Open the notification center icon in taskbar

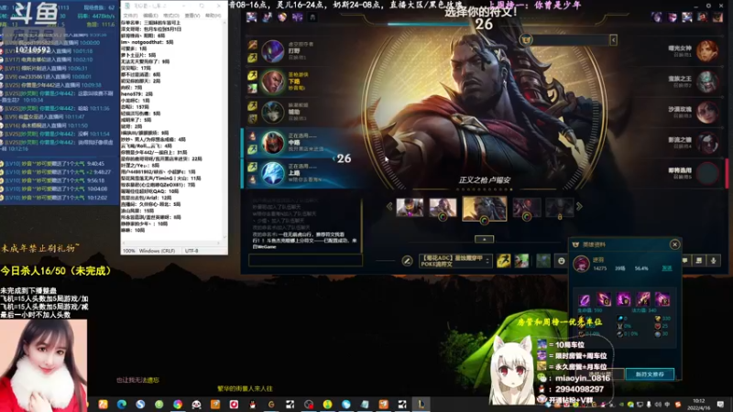[x=721, y=405]
